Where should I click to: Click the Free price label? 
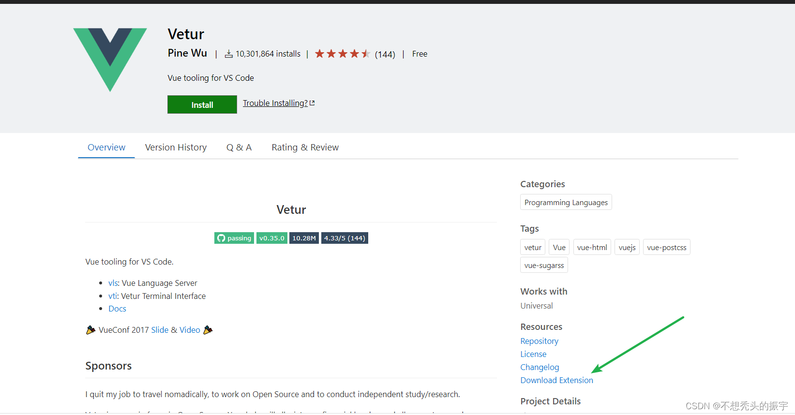[x=420, y=54]
